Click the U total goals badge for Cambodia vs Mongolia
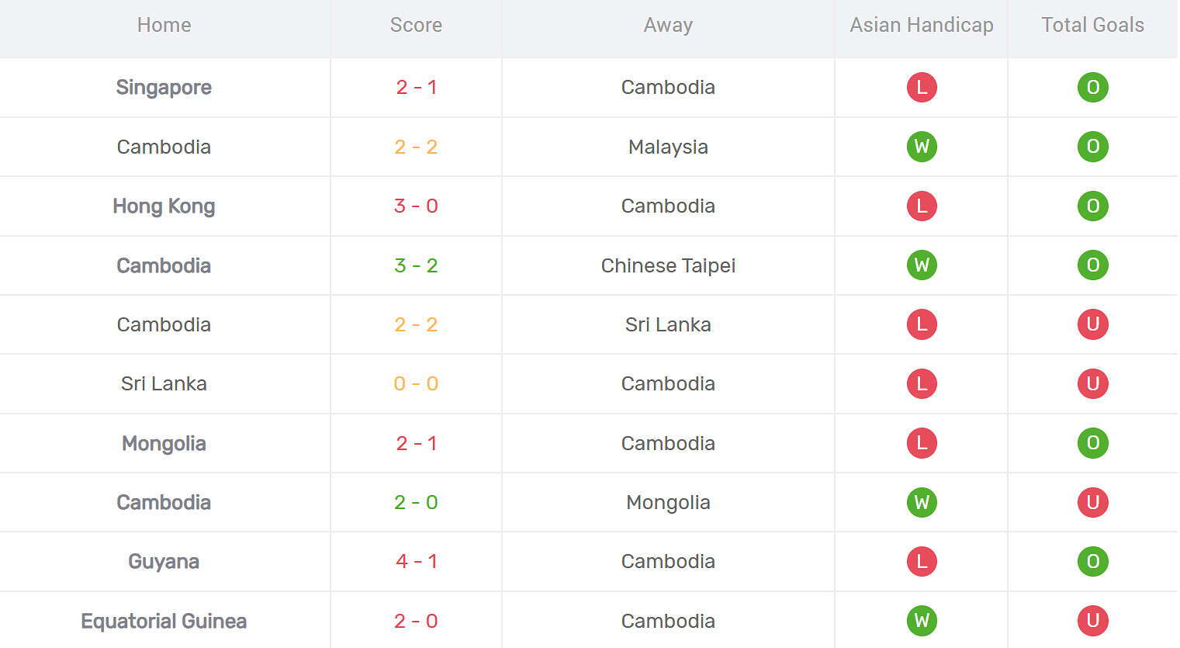Screen dimensions: 1180x648 pos(1092,502)
